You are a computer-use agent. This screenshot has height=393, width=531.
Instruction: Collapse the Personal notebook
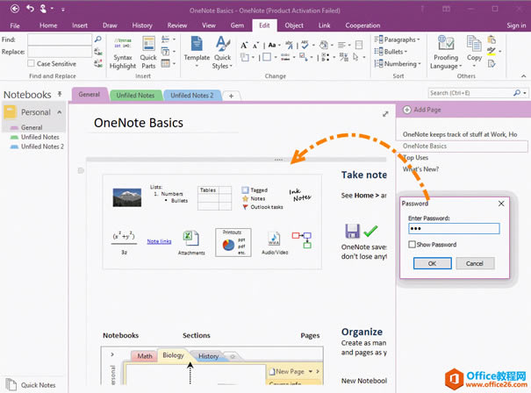[60, 112]
